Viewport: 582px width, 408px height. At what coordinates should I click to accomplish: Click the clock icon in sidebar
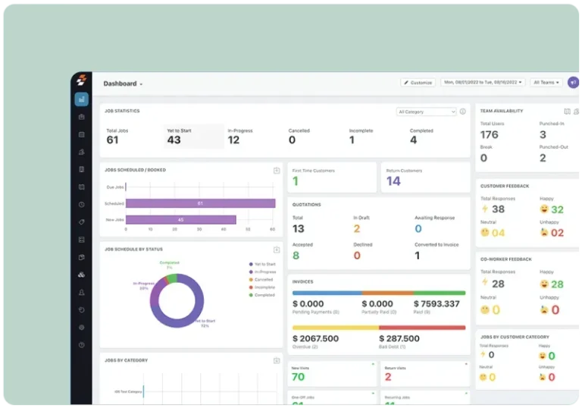tap(81, 205)
